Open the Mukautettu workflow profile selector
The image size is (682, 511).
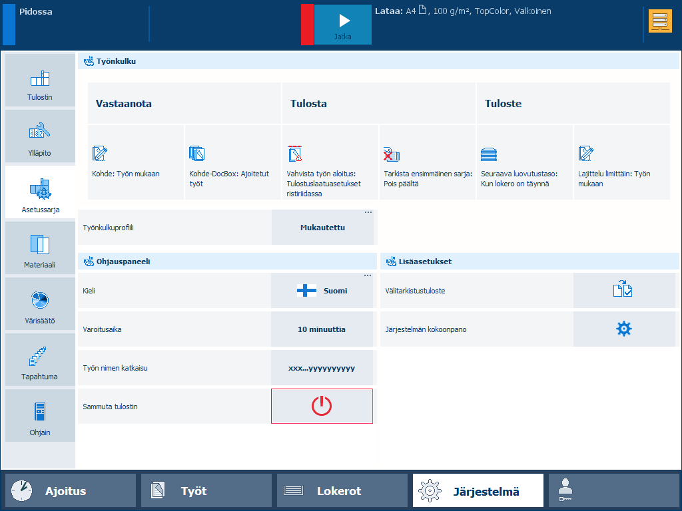point(323,228)
